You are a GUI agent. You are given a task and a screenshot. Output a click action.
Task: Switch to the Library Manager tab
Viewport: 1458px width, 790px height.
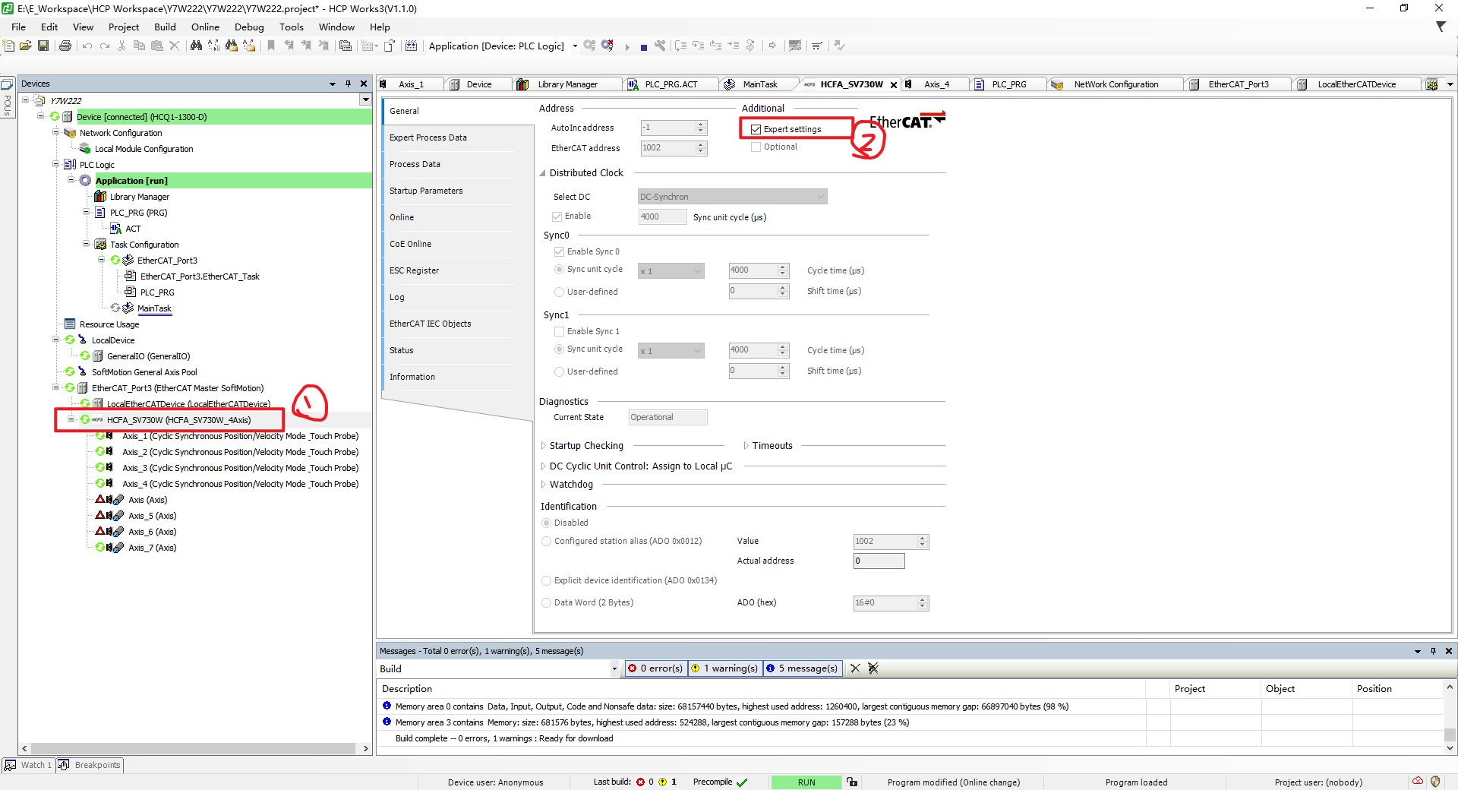(x=566, y=84)
